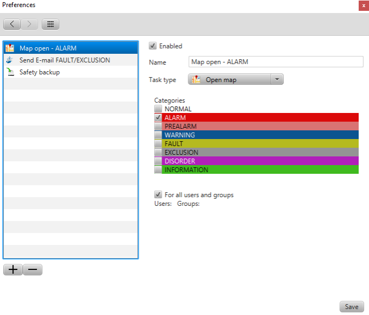Click the forward navigation arrow button

click(29, 24)
